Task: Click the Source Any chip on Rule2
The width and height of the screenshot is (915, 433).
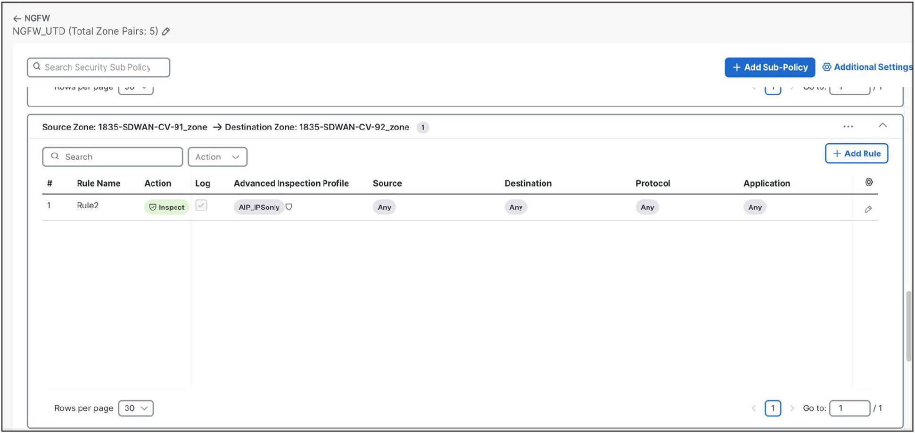Action: click(x=384, y=207)
